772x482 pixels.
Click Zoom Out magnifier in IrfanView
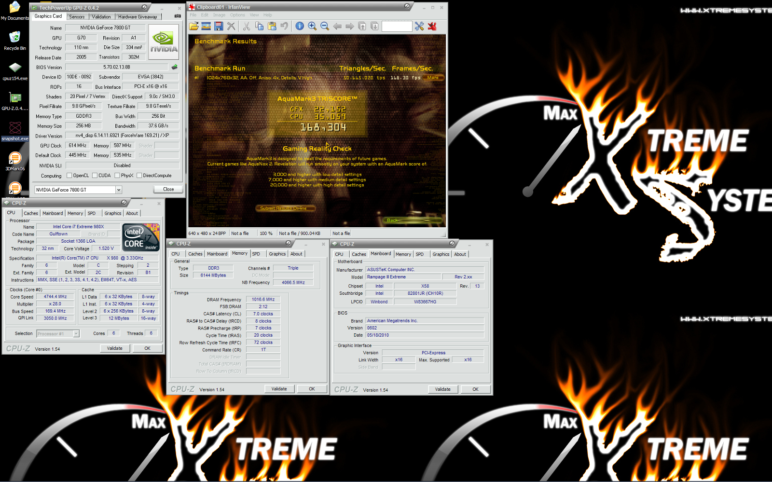tap(325, 26)
